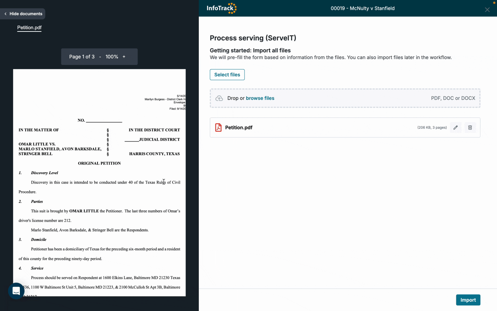This screenshot has width=497, height=311.
Task: Click the Original Petition heading in preview
Action: (99, 163)
